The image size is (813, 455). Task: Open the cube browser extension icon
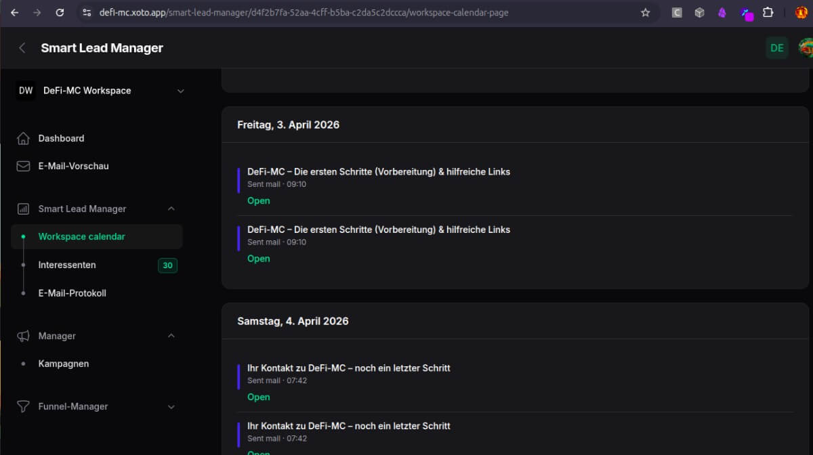point(699,12)
